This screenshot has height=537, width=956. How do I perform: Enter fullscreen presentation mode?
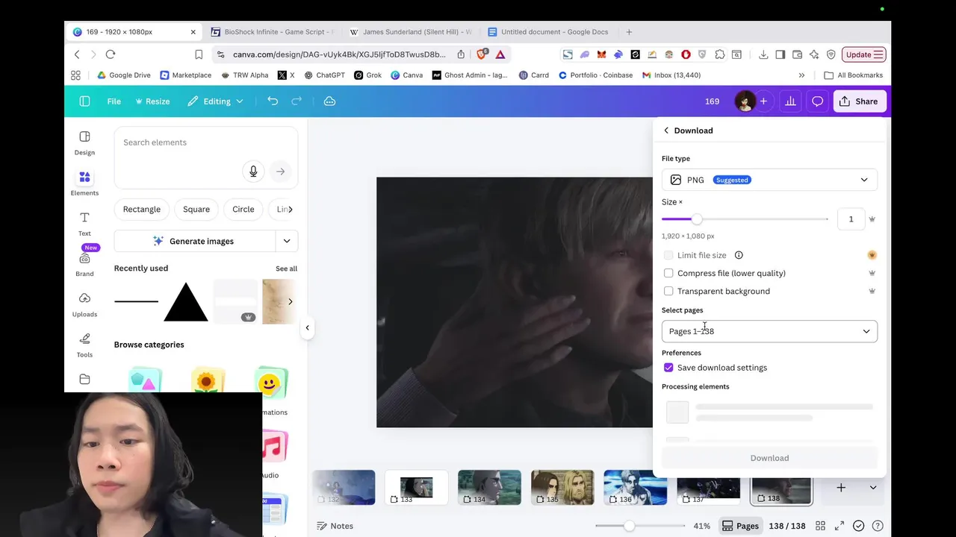point(839,526)
